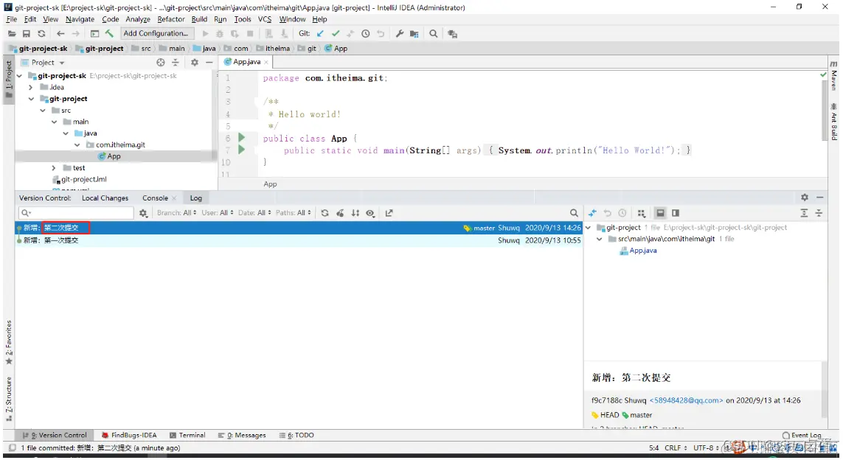Select the 第一次提交 commit row

[x=298, y=240]
